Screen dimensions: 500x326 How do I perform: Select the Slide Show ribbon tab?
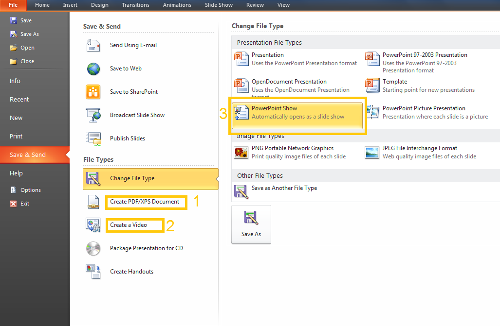pos(219,5)
